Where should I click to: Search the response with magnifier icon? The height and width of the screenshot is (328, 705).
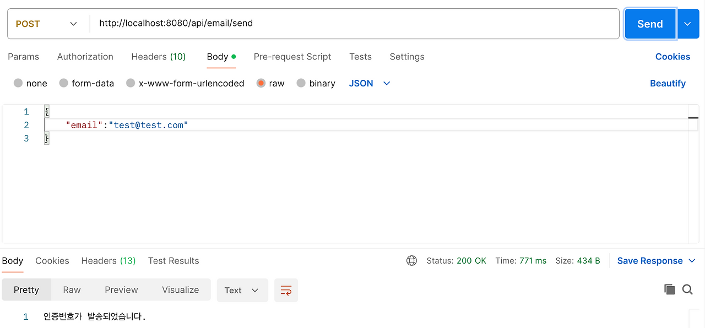[687, 289]
